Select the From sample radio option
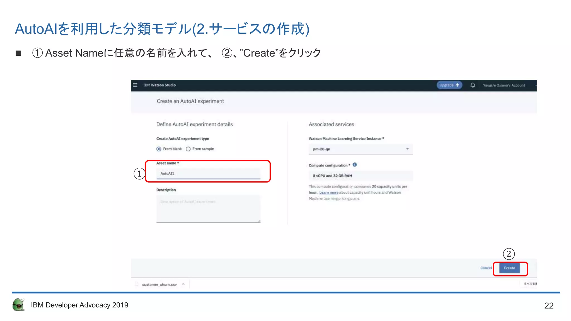 [x=188, y=149]
